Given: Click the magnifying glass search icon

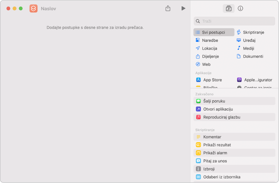Looking at the screenshot, I should [198, 21].
